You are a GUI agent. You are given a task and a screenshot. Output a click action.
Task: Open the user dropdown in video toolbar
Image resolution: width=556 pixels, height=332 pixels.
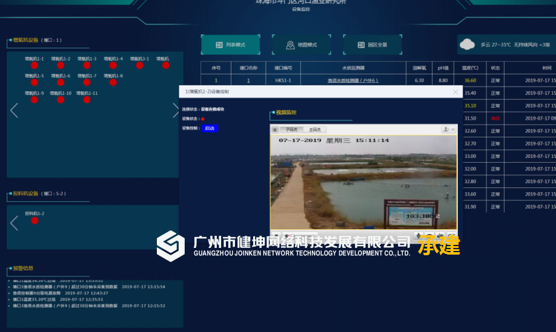[448, 129]
